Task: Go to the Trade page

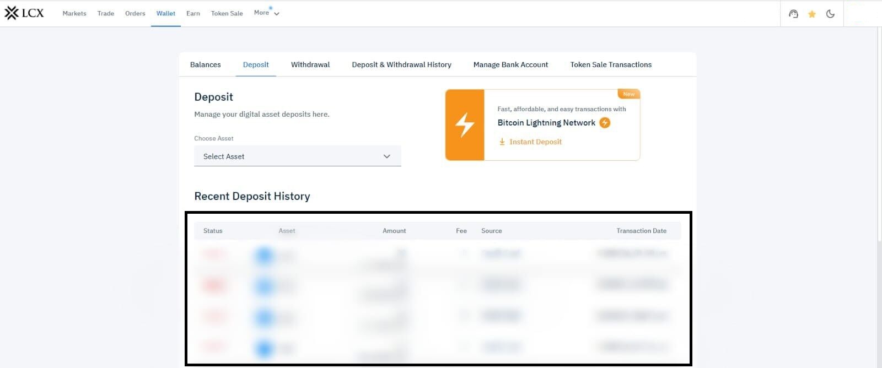Action: coord(106,13)
